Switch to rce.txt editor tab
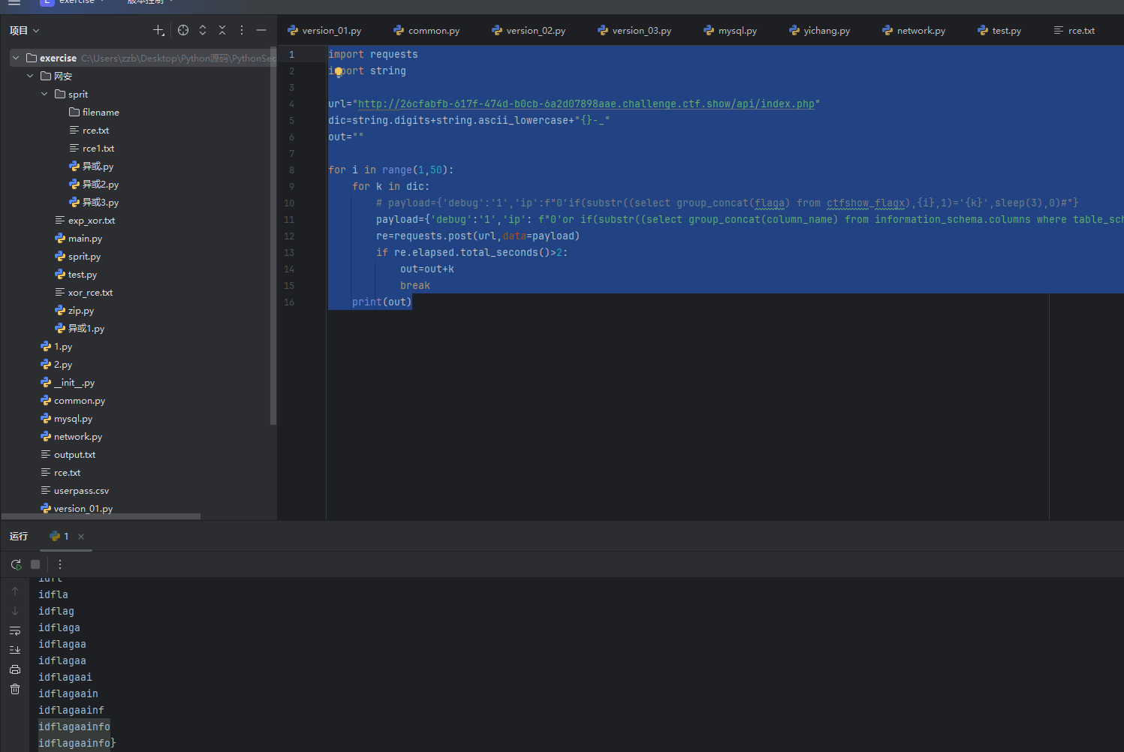Image resolution: width=1124 pixels, height=752 pixels. click(x=1074, y=31)
